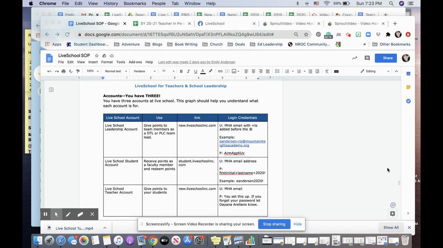Viewport: 443px width, 248px height.
Task: Open the Verdana font dropdown
Action: click(145, 71)
